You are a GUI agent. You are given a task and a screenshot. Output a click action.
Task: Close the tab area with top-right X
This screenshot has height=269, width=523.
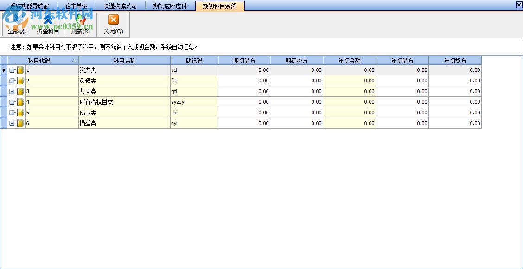coord(519,5)
